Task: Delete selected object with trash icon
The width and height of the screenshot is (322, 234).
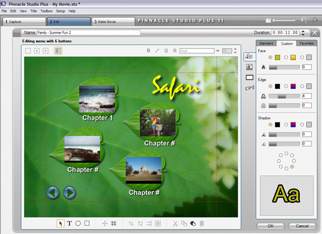Action: 202,223
